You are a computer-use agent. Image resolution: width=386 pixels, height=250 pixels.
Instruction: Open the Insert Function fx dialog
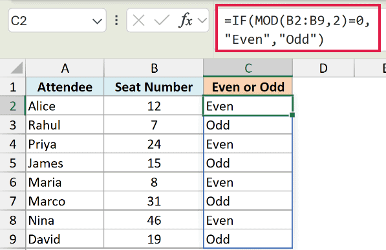pos(186,21)
